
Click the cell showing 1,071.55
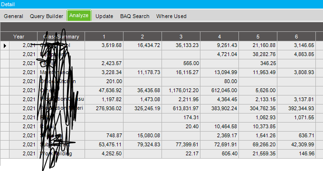coord(296,118)
